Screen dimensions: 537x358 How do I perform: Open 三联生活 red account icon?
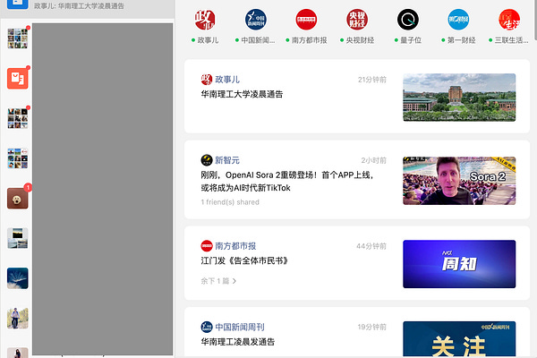(509, 20)
